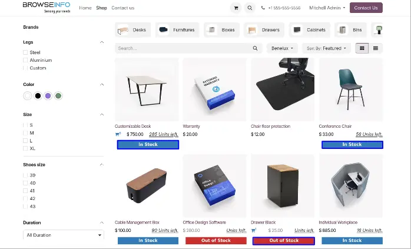Viewport: 411px width, 249px height.
Task: Click the product search input field
Action: coord(184,48)
